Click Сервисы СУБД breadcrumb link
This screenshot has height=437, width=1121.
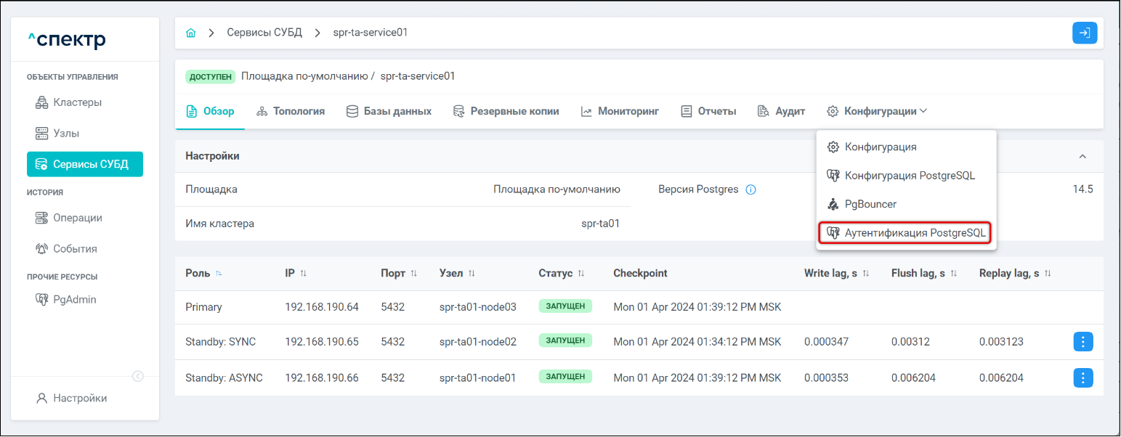[264, 33]
